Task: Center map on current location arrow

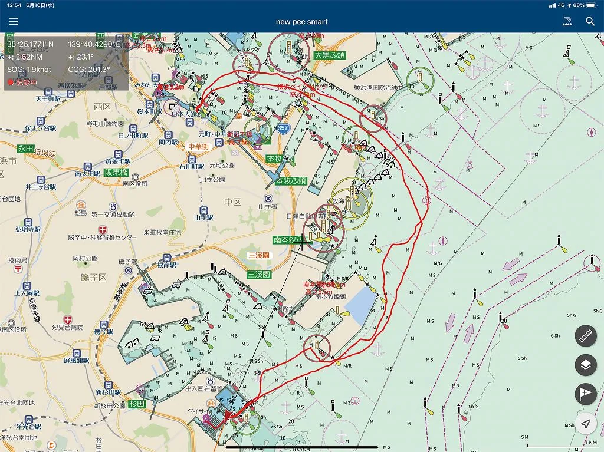Action: pos(586,424)
